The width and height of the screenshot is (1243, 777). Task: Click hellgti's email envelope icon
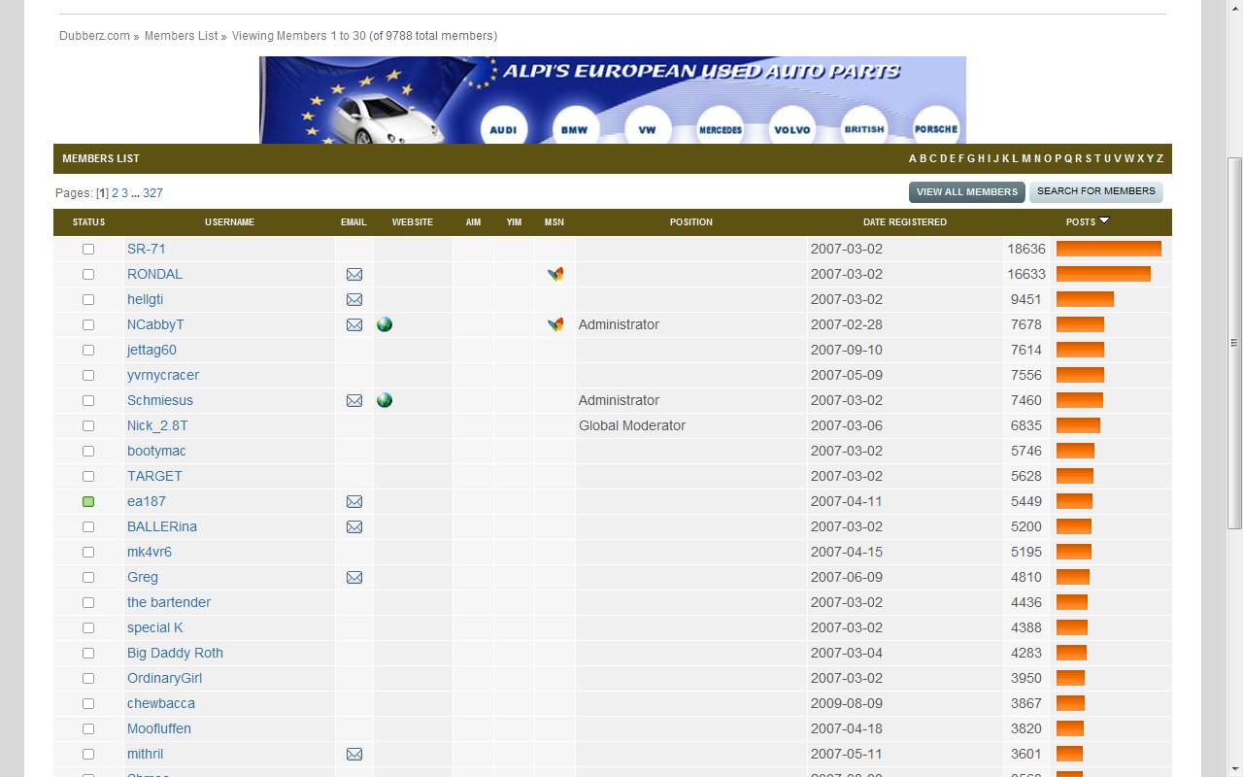point(354,300)
